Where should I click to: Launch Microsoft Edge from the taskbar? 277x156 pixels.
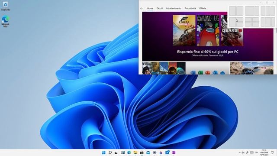point(129,153)
